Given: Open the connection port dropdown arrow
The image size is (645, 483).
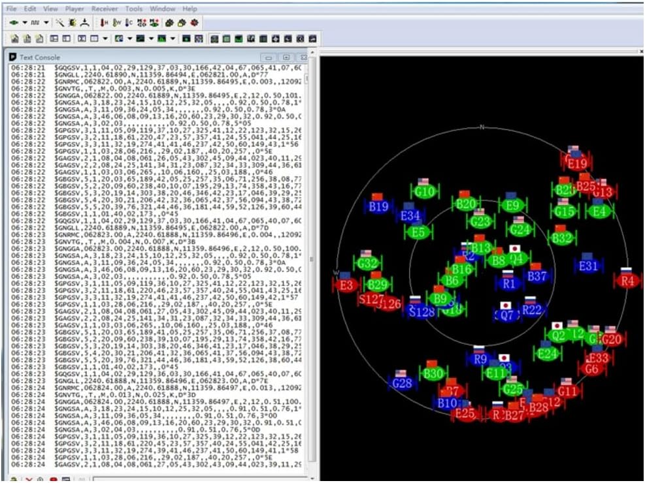Looking at the screenshot, I should click(x=25, y=23).
